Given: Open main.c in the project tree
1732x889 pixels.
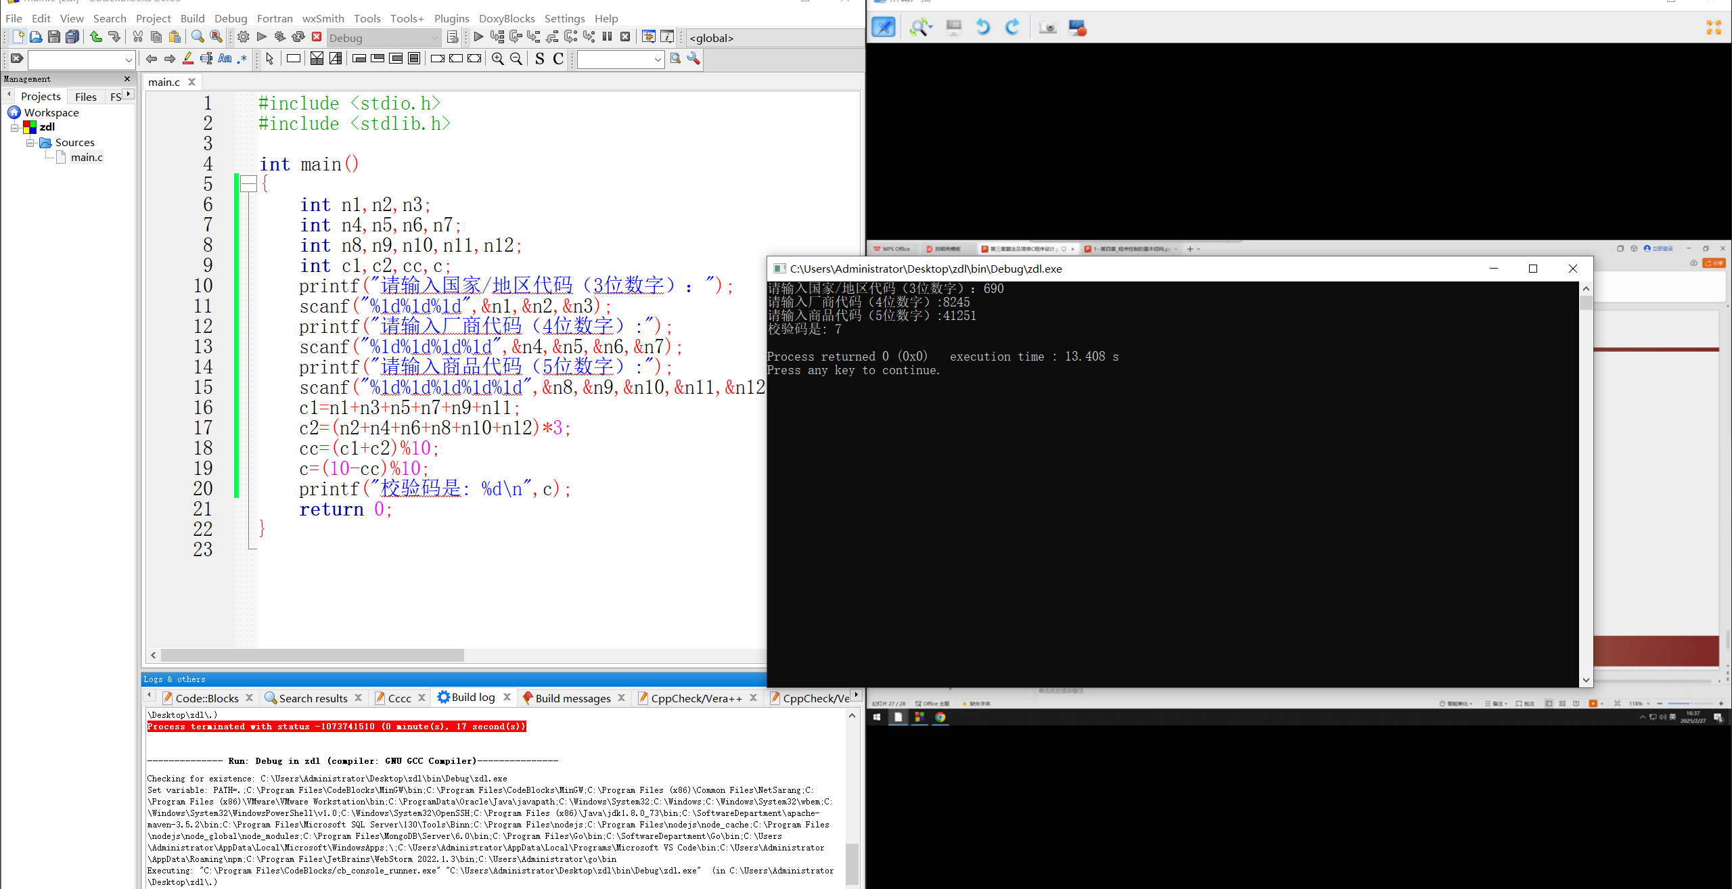Looking at the screenshot, I should (87, 158).
